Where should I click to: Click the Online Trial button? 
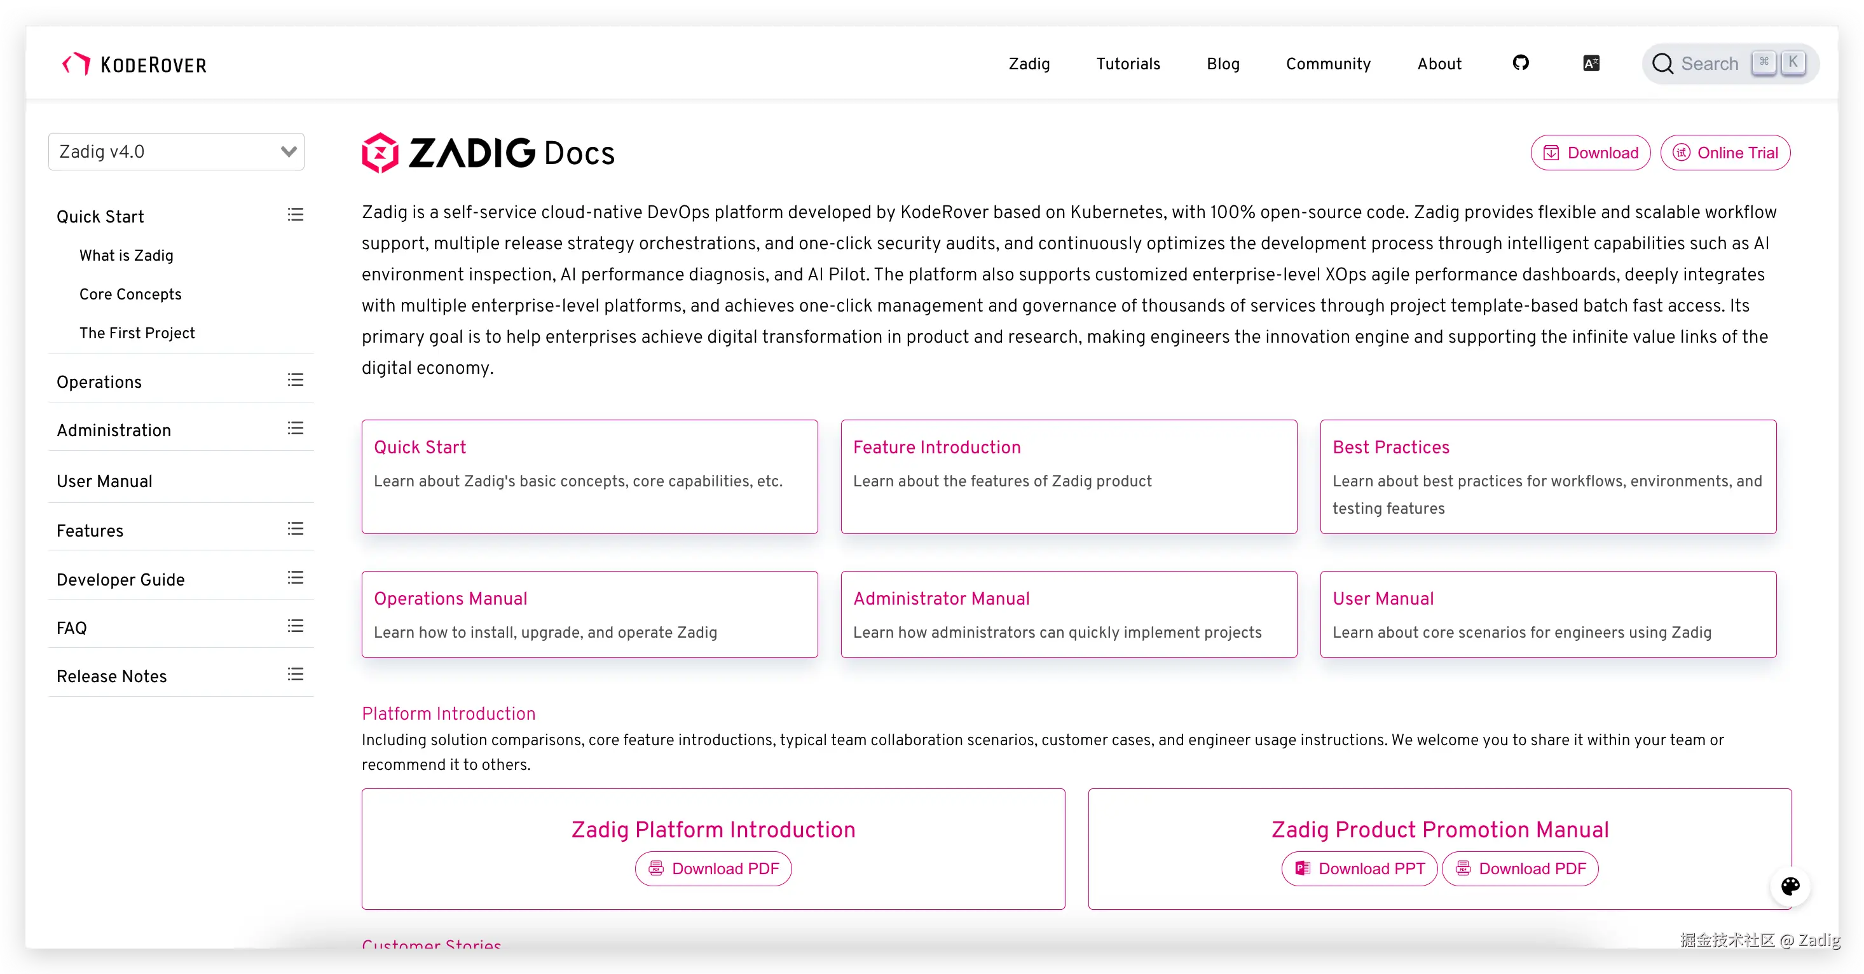point(1725,153)
